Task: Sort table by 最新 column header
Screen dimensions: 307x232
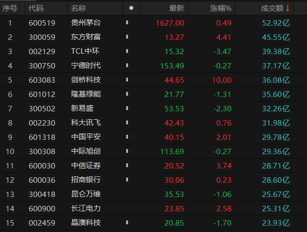Action: [176, 8]
